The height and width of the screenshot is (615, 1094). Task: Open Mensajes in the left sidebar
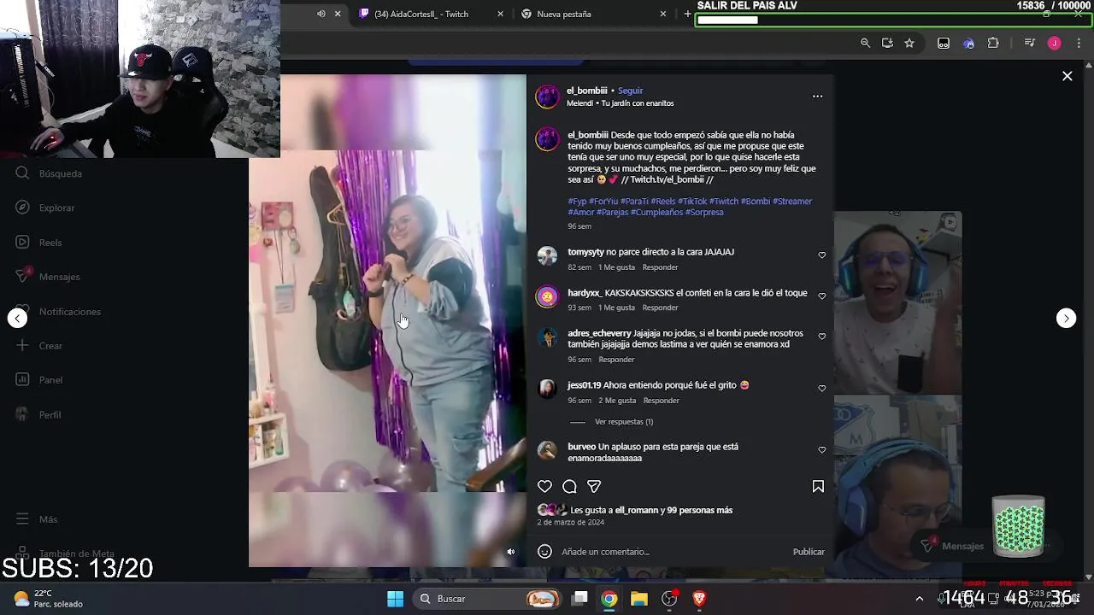(x=49, y=277)
